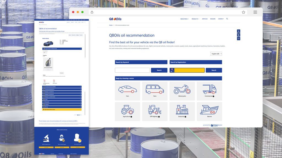Click the first PDF document icon in the left page
The height and width of the screenshot is (158, 282).
coord(45,81)
